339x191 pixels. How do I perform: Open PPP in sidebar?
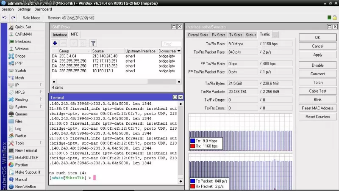pos(19,63)
